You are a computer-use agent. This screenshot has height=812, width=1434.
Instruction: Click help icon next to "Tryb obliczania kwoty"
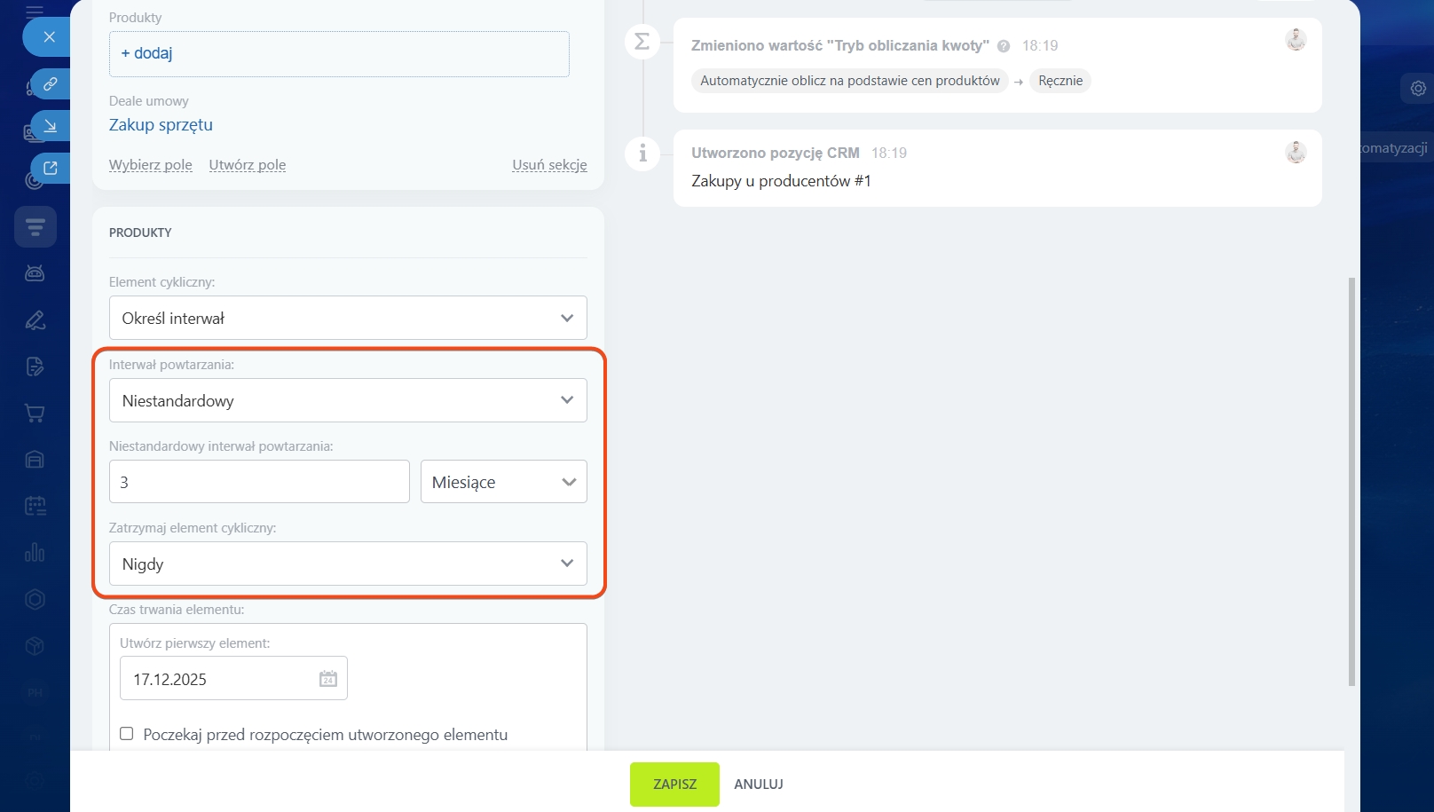[x=1004, y=46]
